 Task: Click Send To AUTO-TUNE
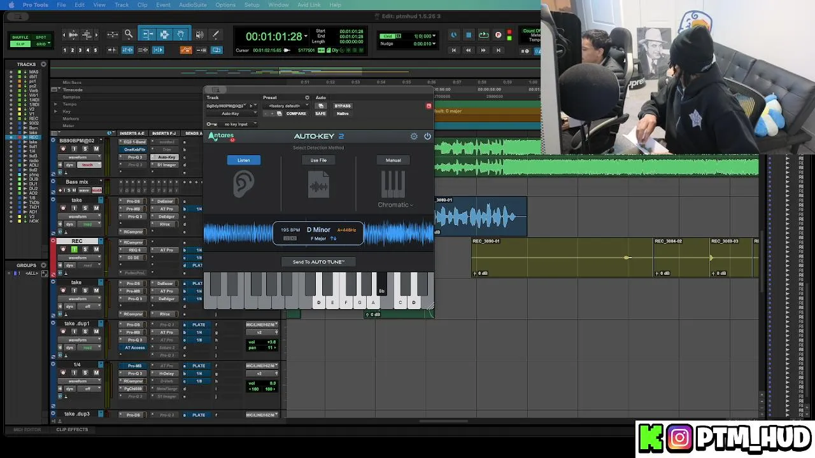click(318, 262)
